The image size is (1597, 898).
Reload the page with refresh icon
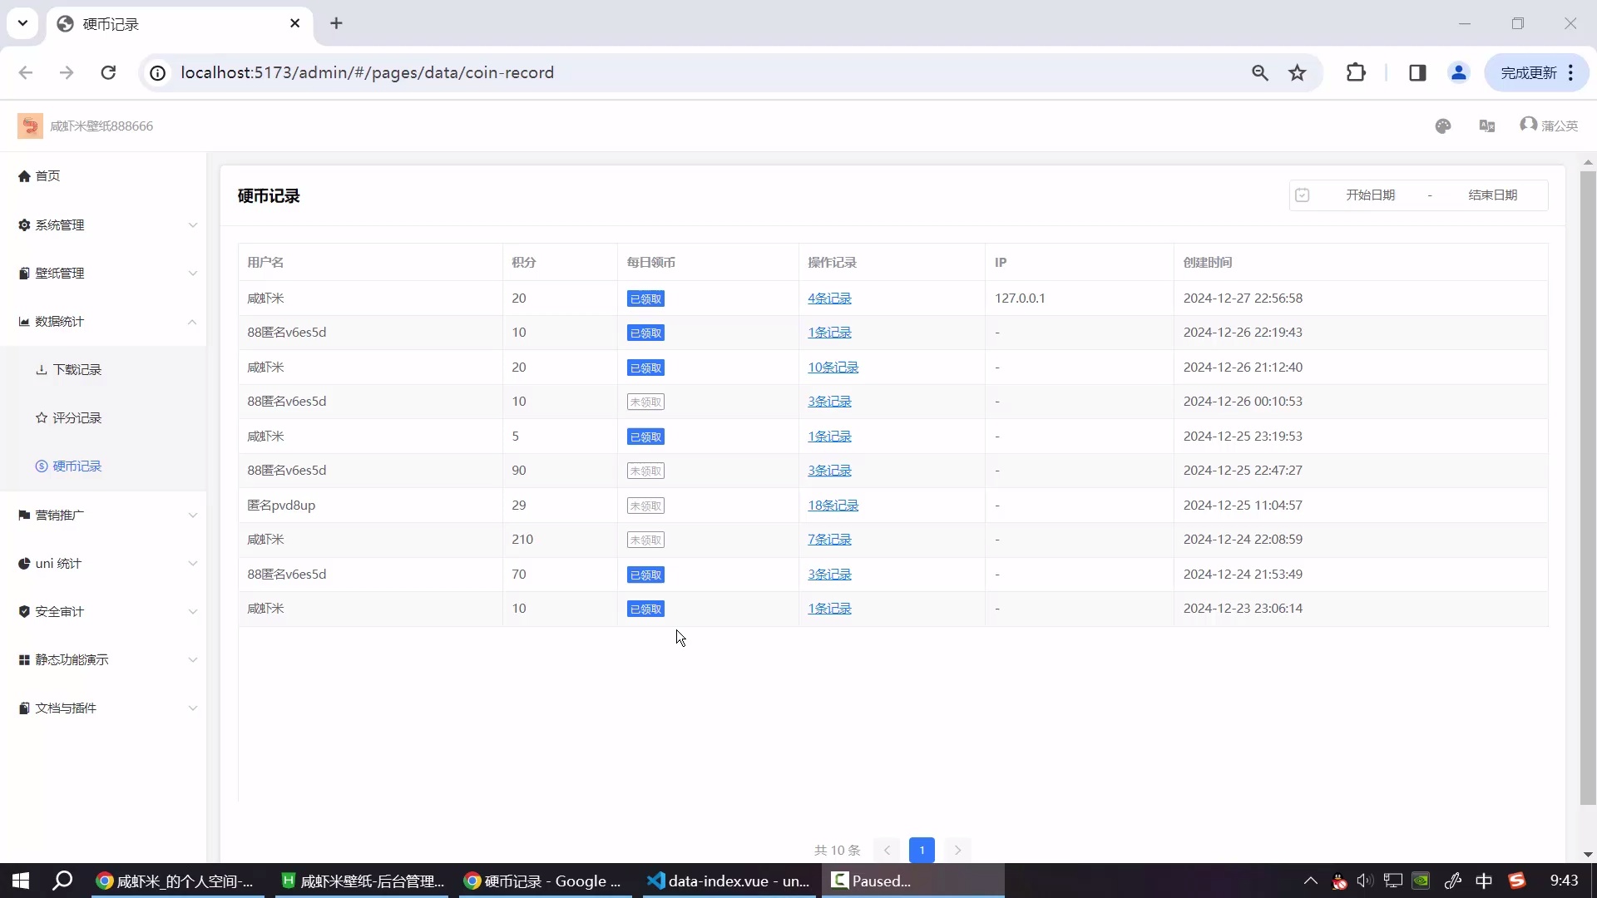click(x=108, y=73)
